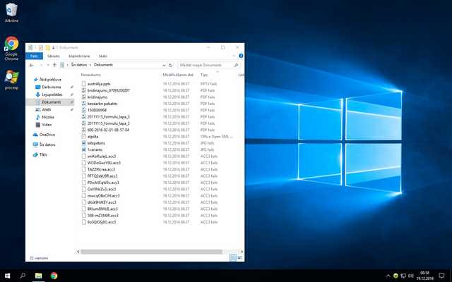Sort by Nosaukums column header
452x282 pixels.
click(x=91, y=75)
